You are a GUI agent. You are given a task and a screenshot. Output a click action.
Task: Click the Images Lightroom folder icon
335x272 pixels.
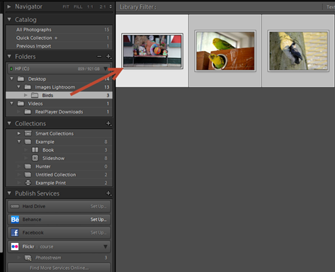point(28,87)
